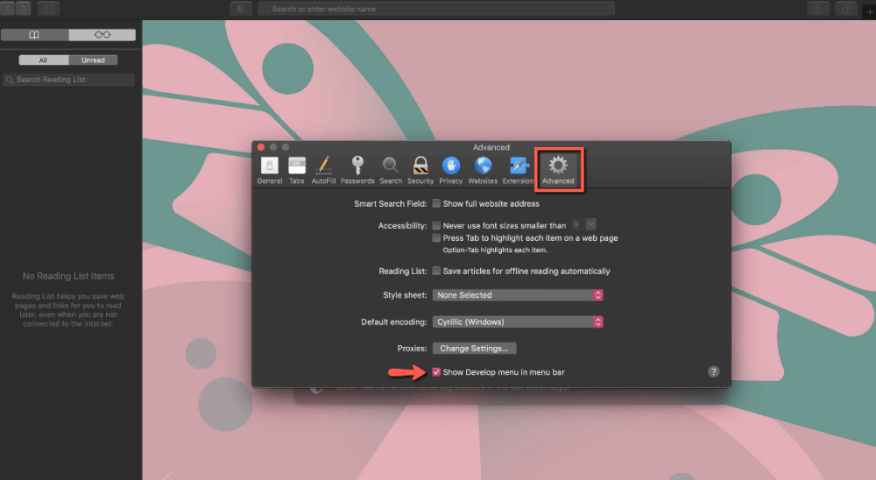Click the Search Reading List field
Screen dimensions: 876x480
[68, 80]
